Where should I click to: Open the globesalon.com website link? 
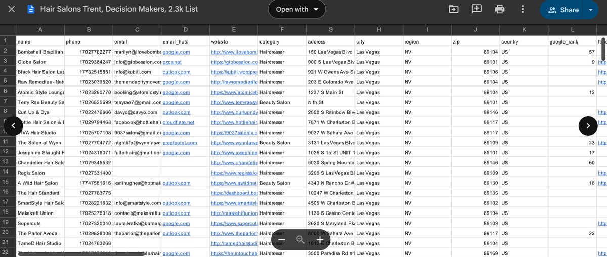coord(235,62)
